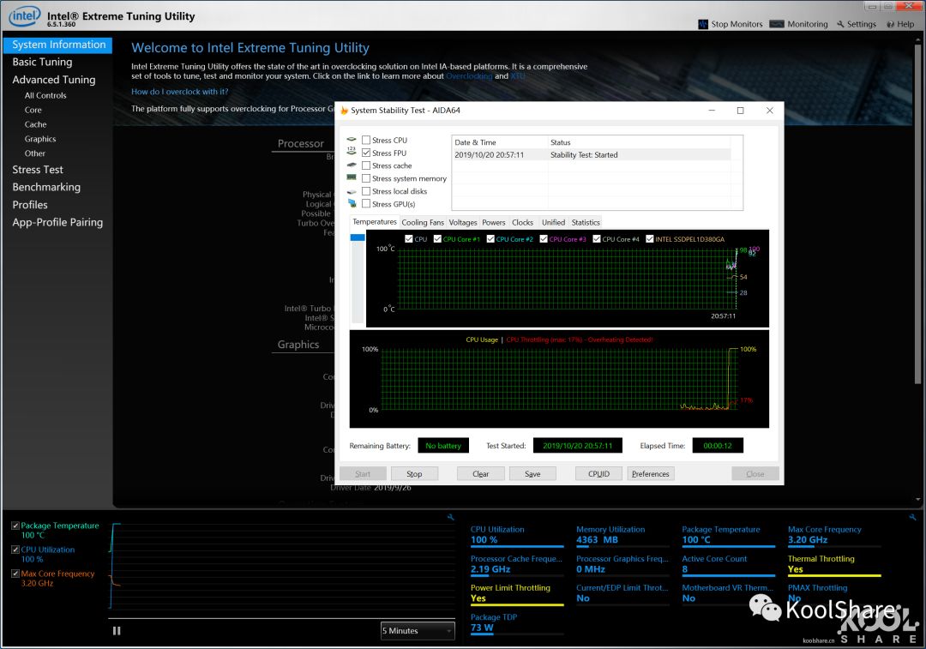
Task: Enable the Stress CPU checkbox
Action: 366,140
